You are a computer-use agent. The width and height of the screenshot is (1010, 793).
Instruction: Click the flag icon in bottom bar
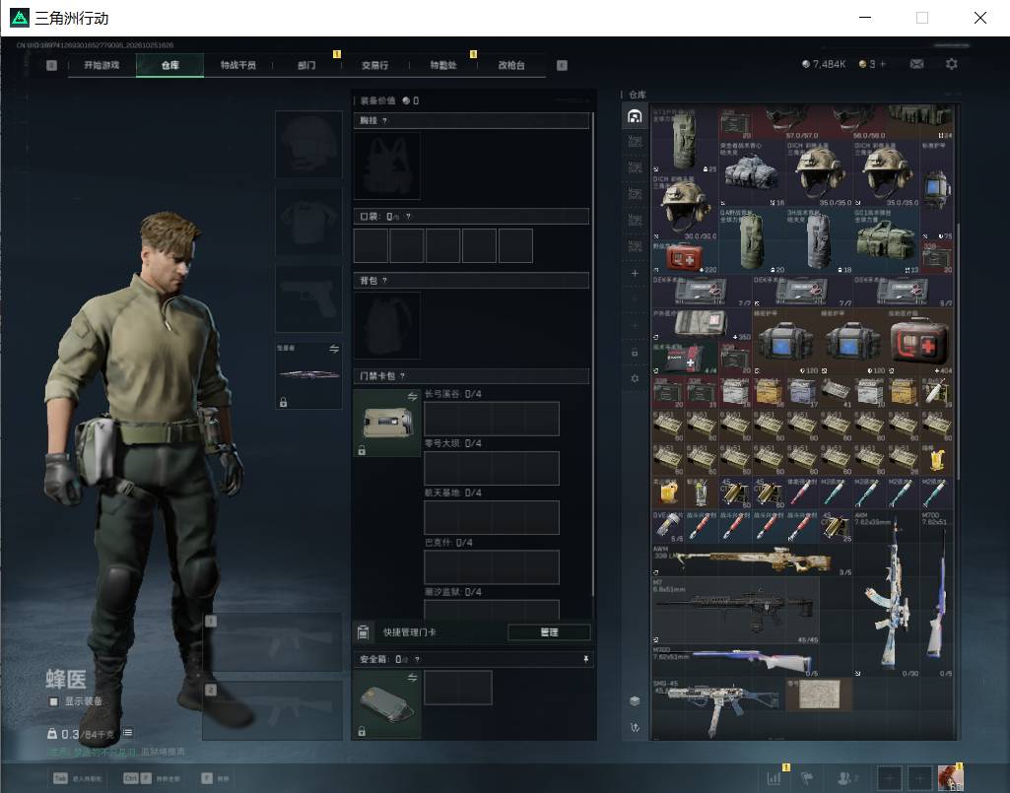(x=806, y=778)
